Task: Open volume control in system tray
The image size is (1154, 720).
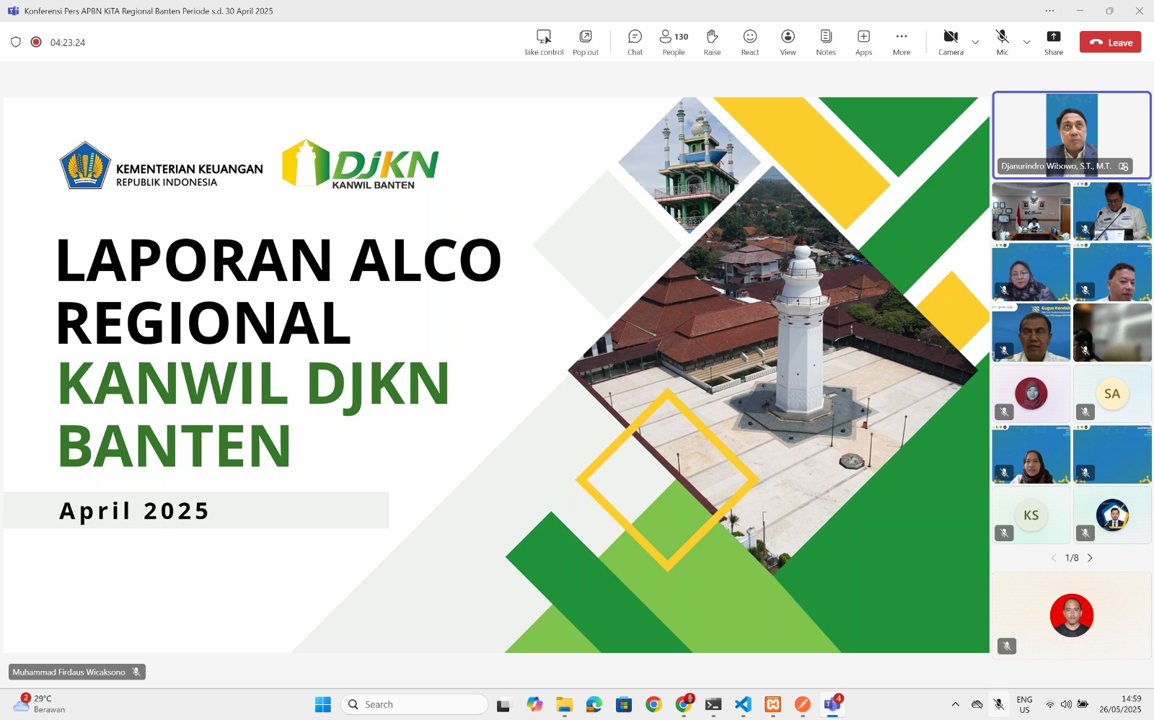Action: 1066,704
